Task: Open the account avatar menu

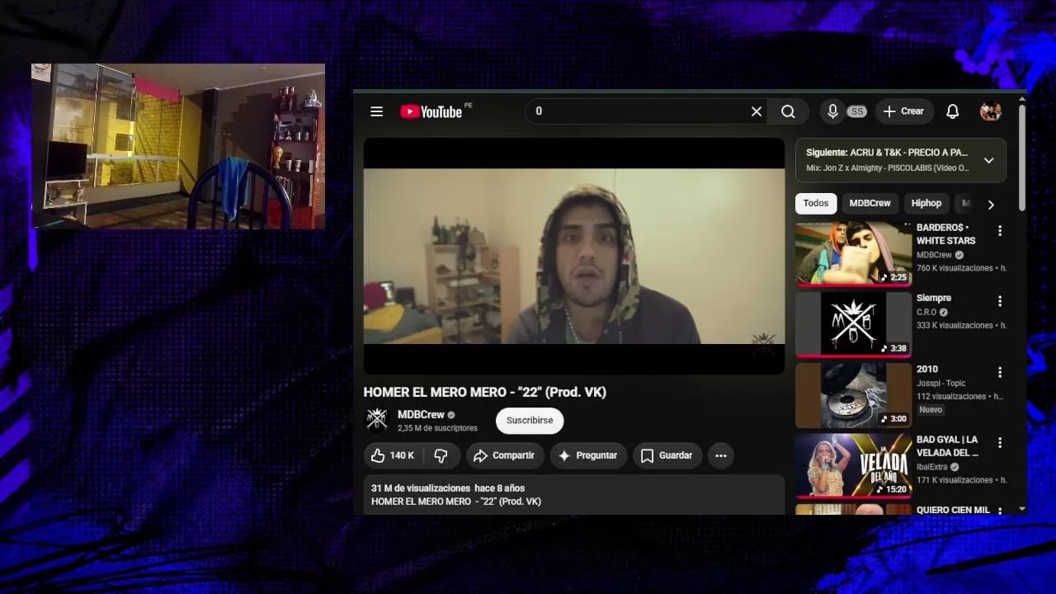Action: click(990, 111)
